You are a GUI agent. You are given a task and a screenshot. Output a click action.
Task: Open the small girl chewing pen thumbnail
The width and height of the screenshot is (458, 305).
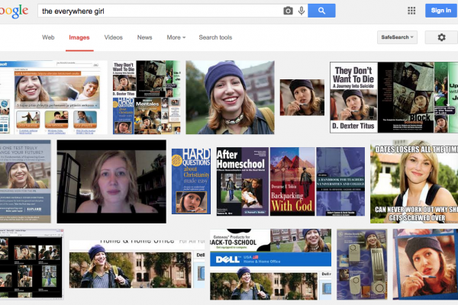pyautogui.click(x=302, y=98)
